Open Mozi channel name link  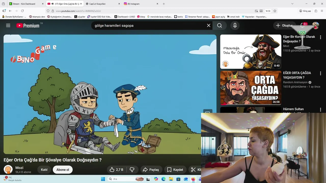tap(19, 168)
